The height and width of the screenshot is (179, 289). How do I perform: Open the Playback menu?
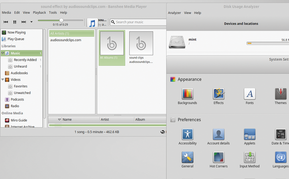click(x=39, y=13)
